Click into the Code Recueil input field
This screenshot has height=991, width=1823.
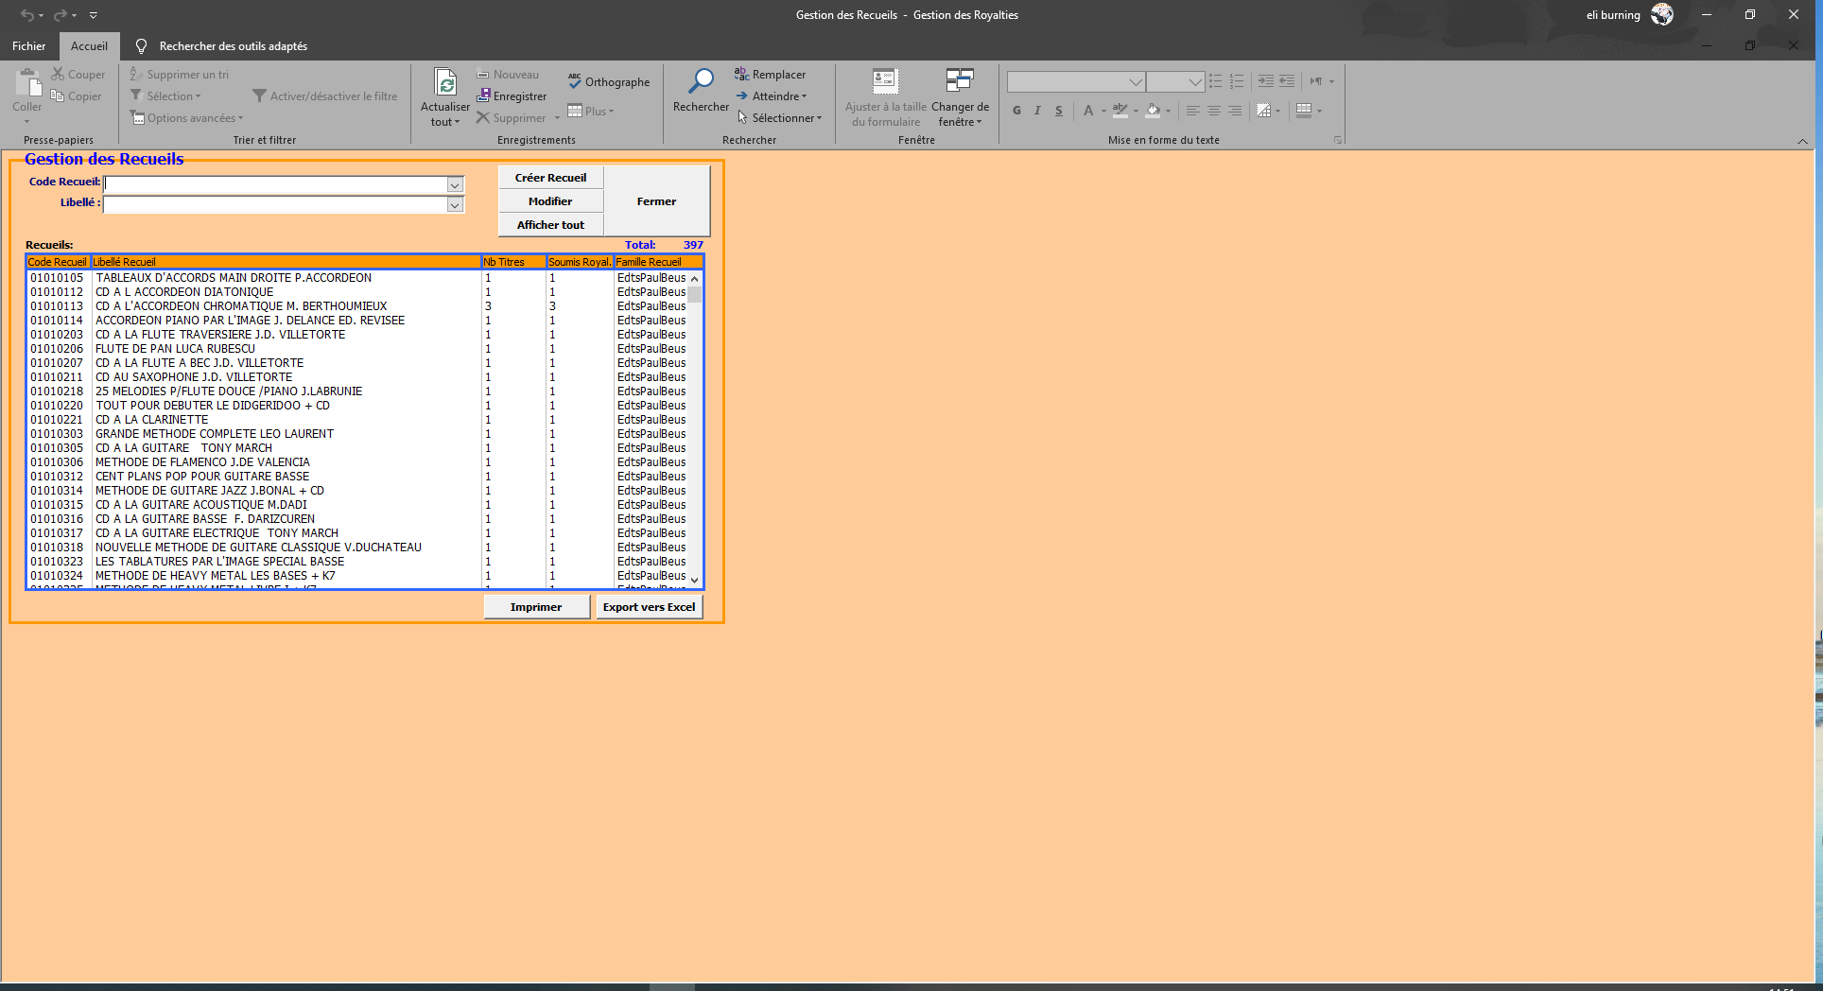coord(275,184)
